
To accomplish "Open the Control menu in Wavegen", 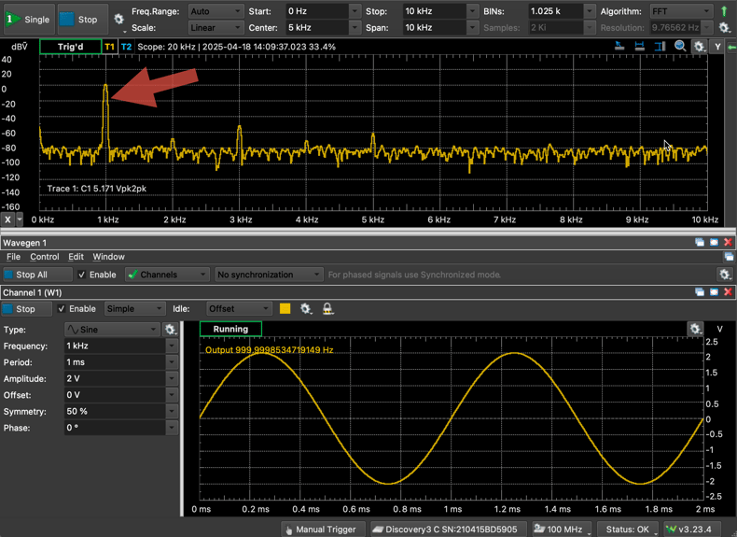I will click(x=44, y=257).
